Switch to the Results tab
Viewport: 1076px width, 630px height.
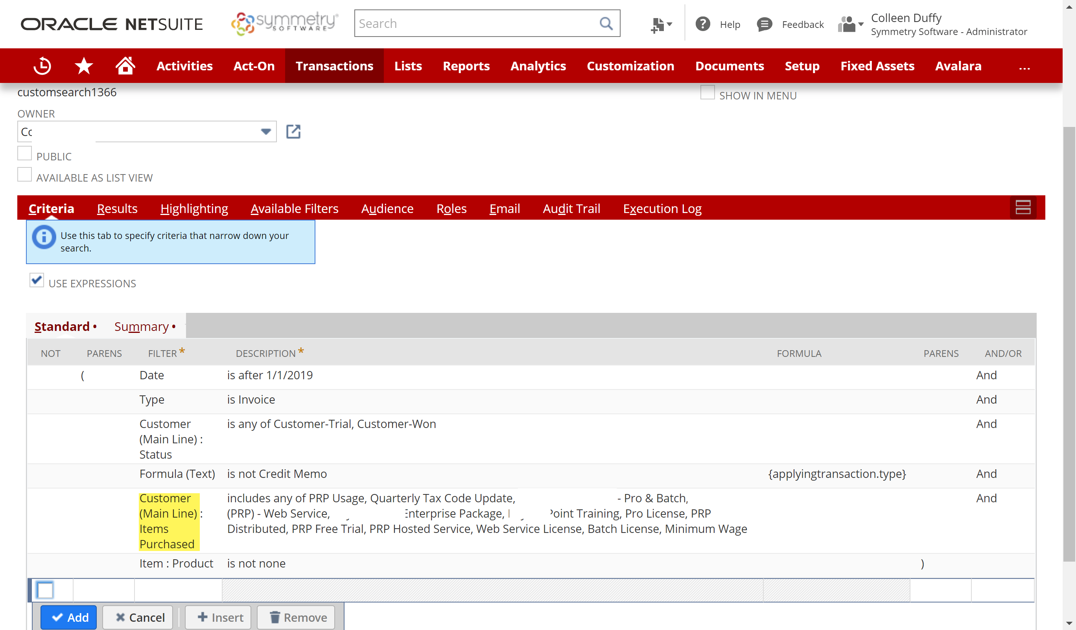click(117, 208)
